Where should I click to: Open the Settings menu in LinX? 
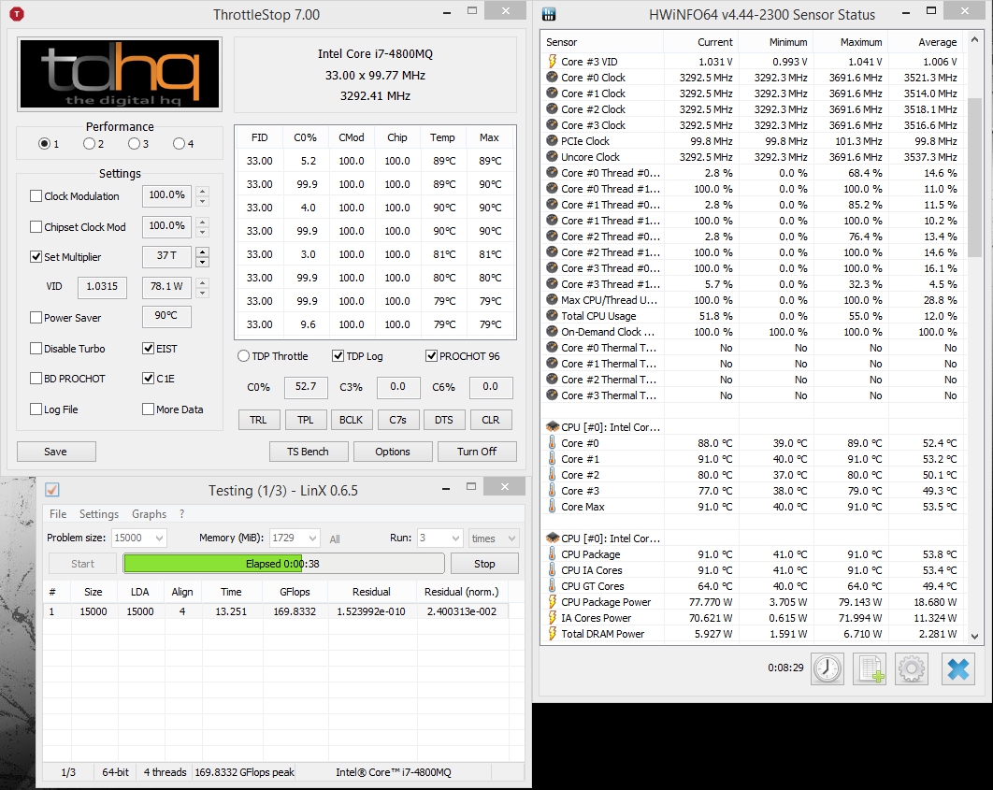[99, 514]
